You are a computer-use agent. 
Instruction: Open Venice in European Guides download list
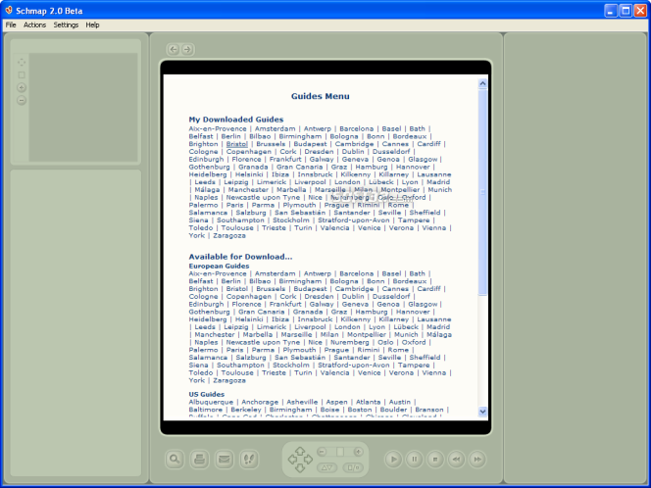[x=369, y=372]
